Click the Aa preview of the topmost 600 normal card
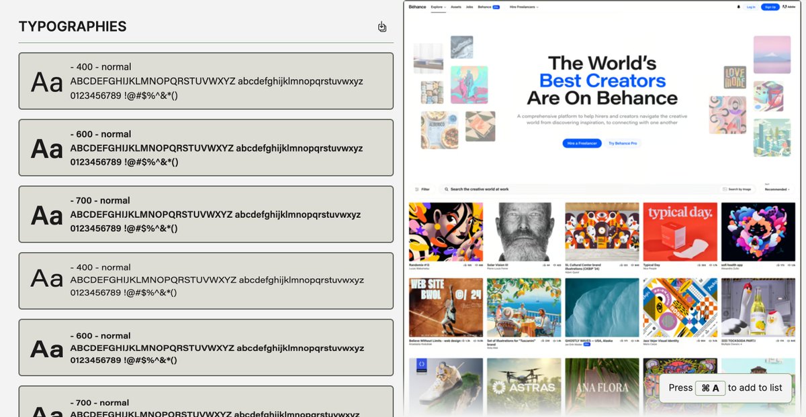The image size is (806, 417). tap(47, 149)
